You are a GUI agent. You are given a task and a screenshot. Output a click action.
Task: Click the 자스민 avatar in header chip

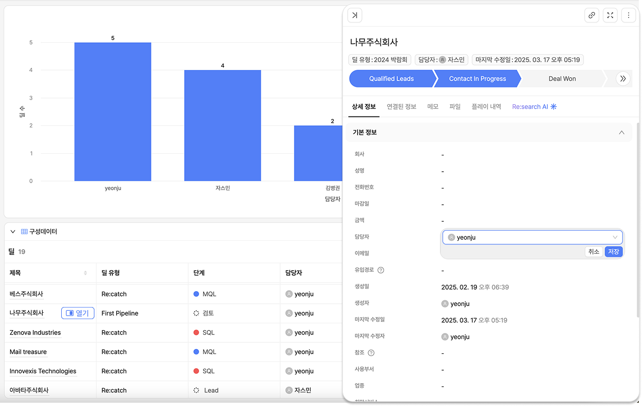[443, 60]
